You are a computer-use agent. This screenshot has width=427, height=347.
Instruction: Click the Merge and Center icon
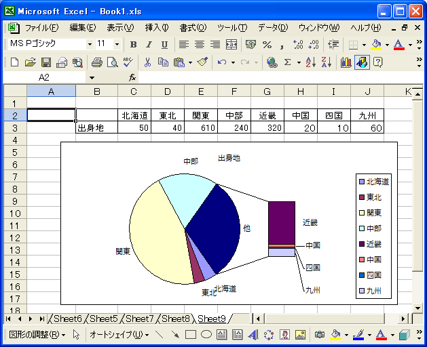point(231,44)
